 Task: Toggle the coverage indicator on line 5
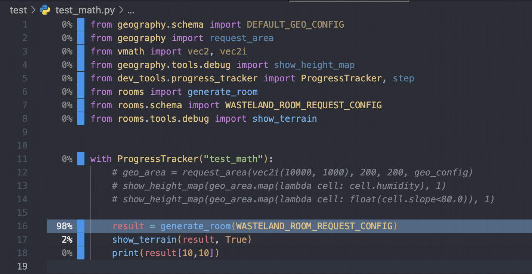81,78
